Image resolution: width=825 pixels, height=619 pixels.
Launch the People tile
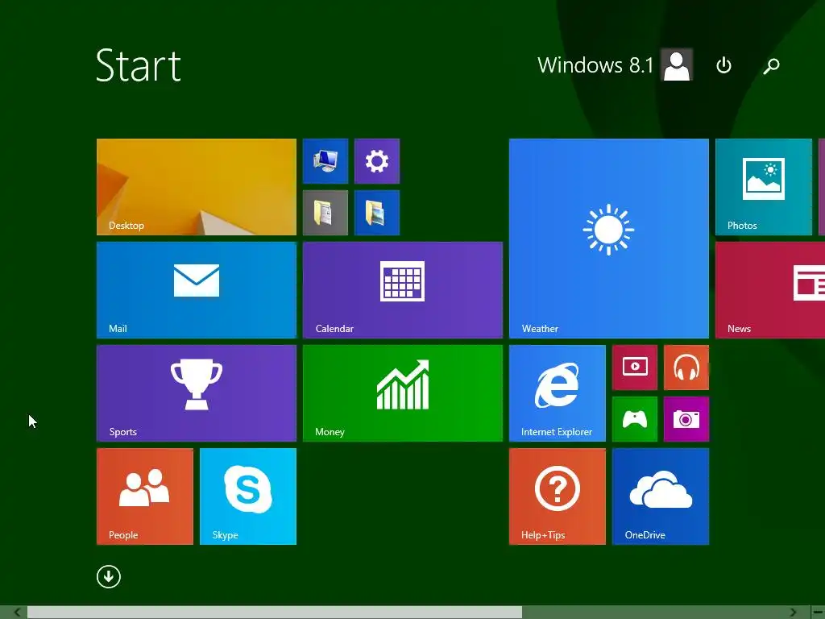pyautogui.click(x=145, y=496)
